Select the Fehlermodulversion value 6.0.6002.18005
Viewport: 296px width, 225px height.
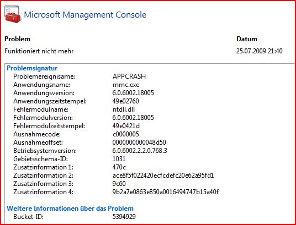[x=133, y=118]
